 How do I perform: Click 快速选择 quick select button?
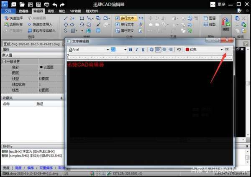(14, 18)
